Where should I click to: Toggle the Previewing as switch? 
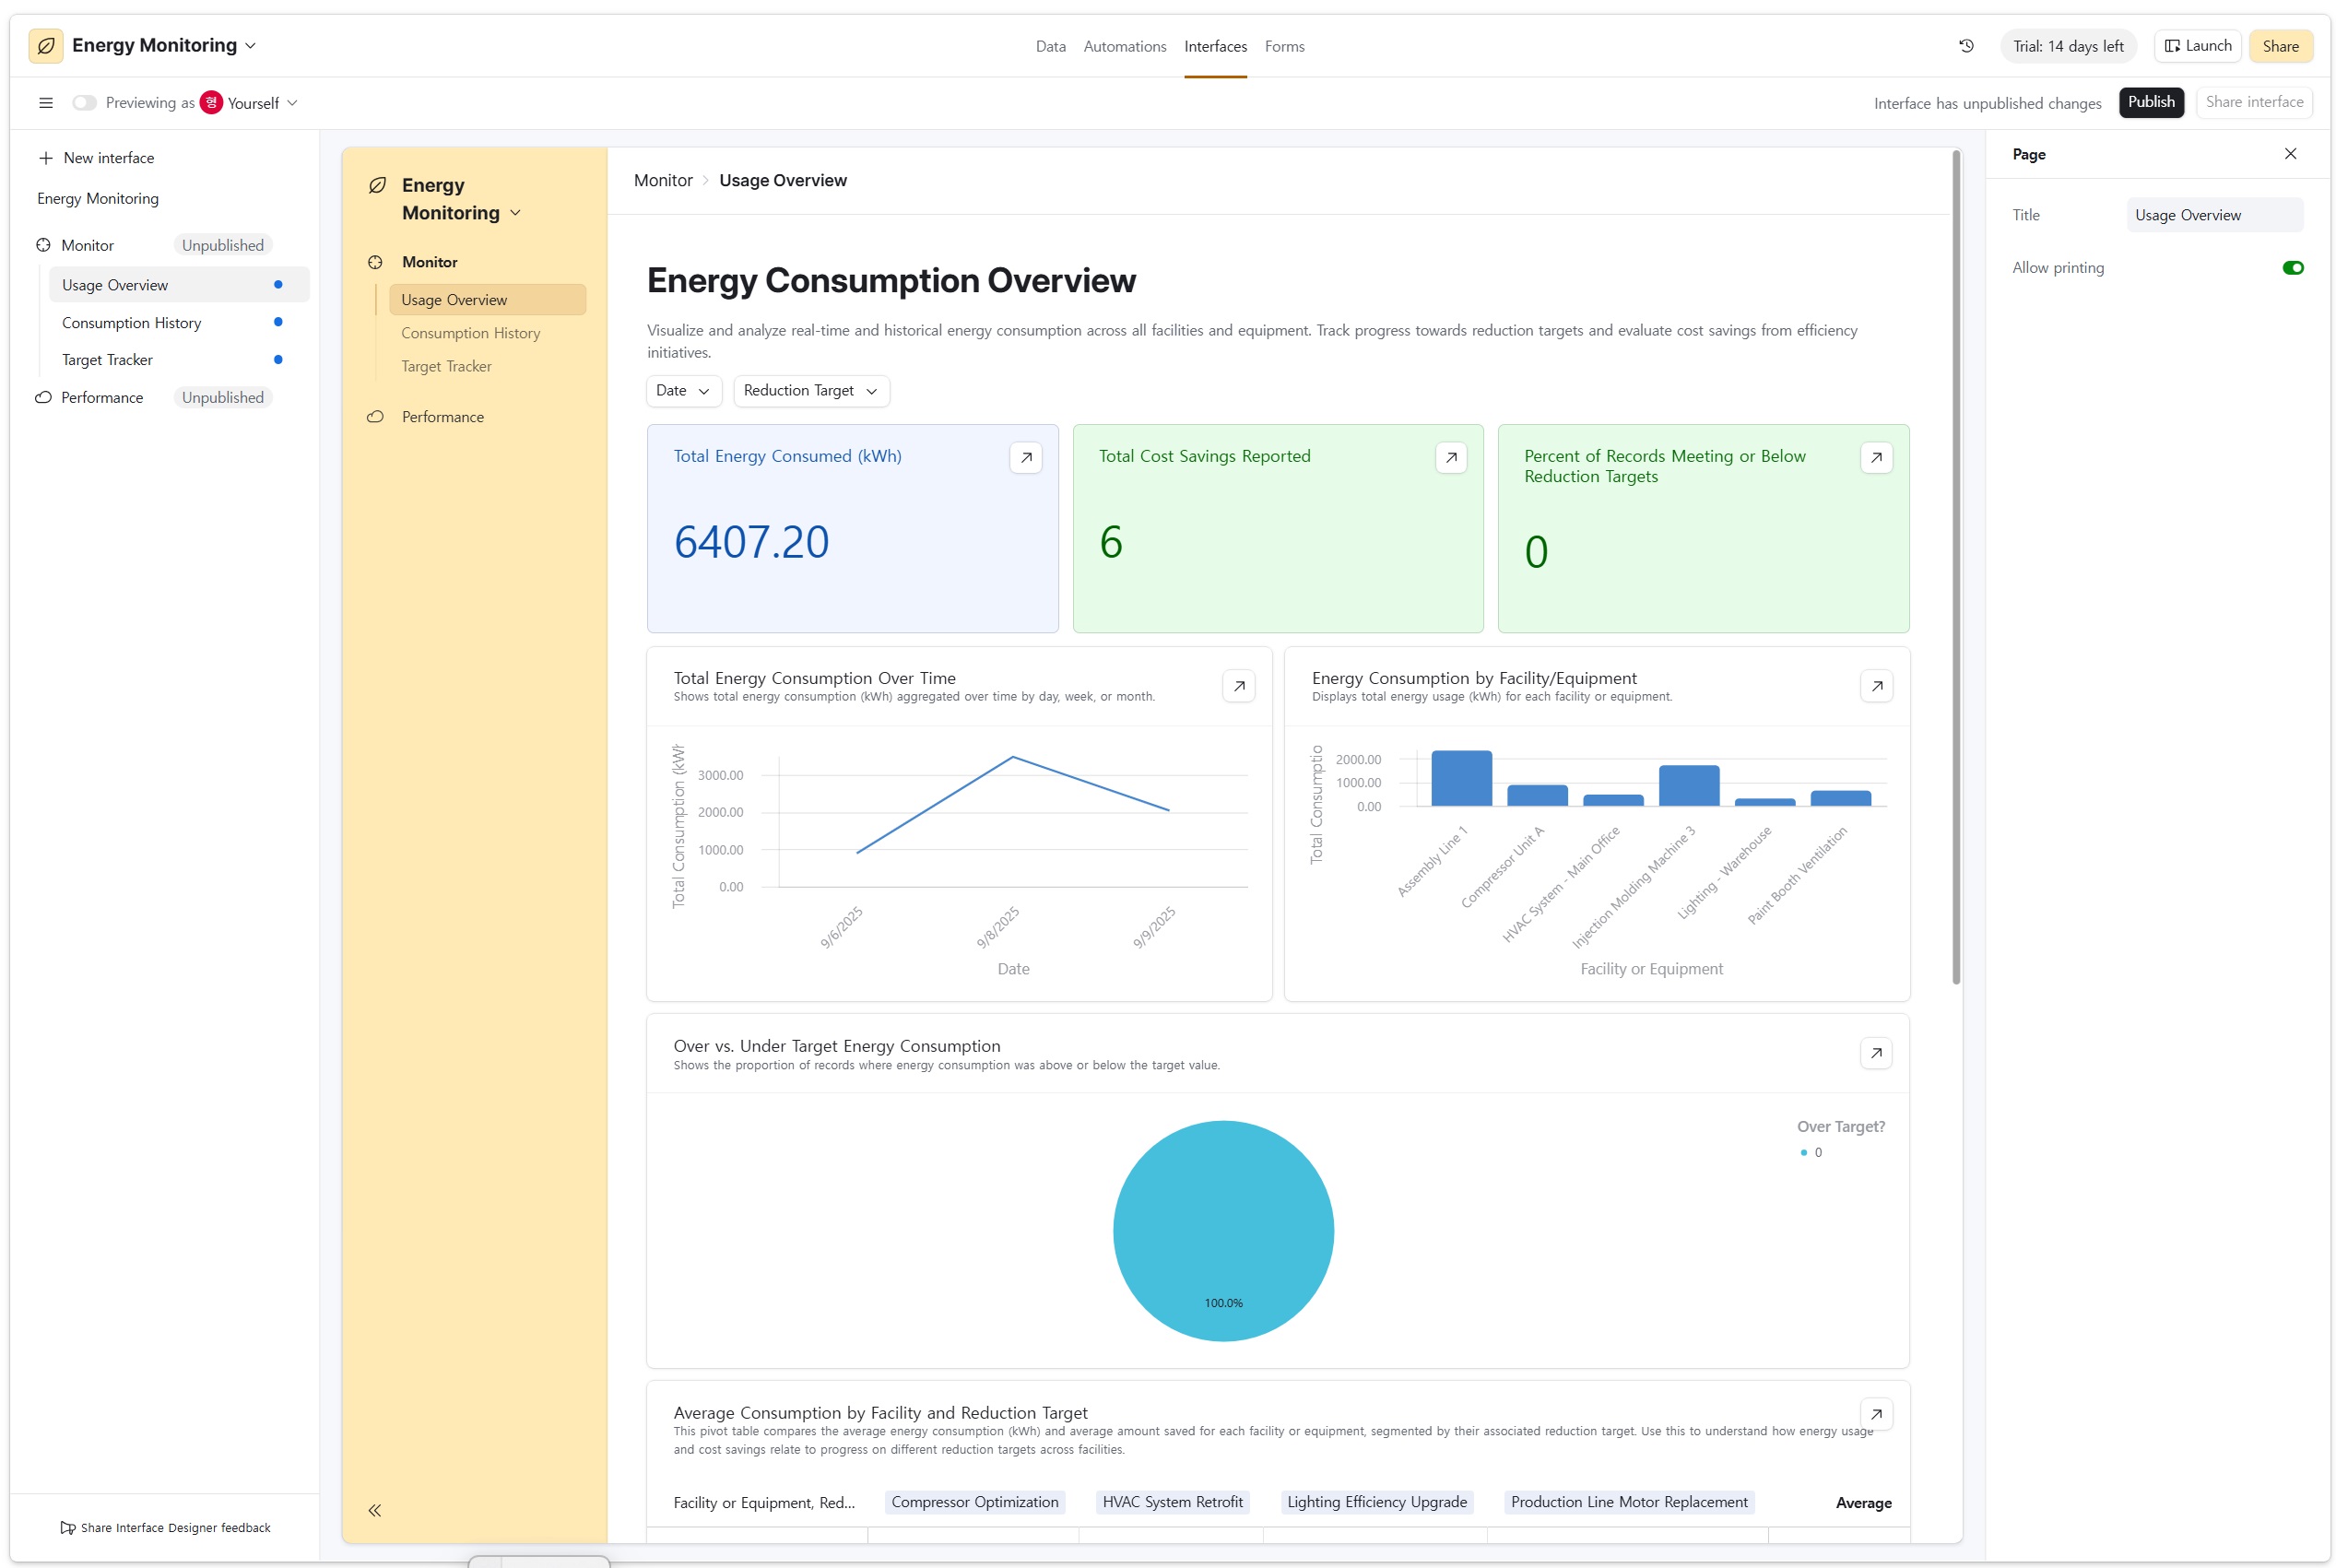click(x=85, y=103)
